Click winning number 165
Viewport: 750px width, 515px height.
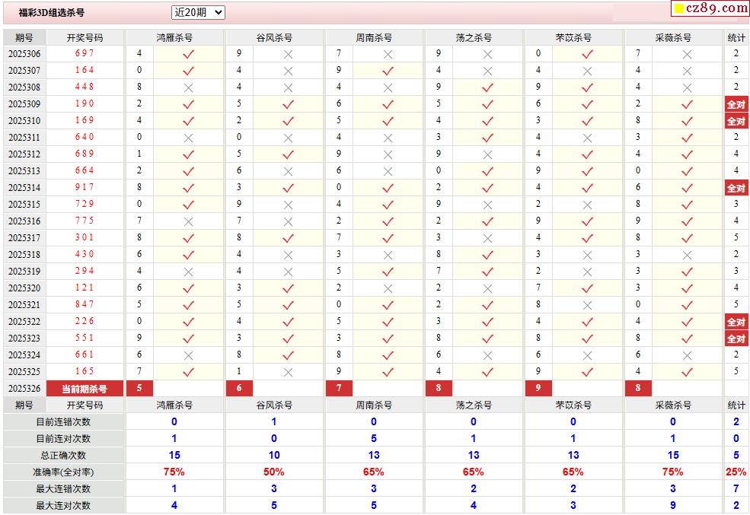(85, 370)
